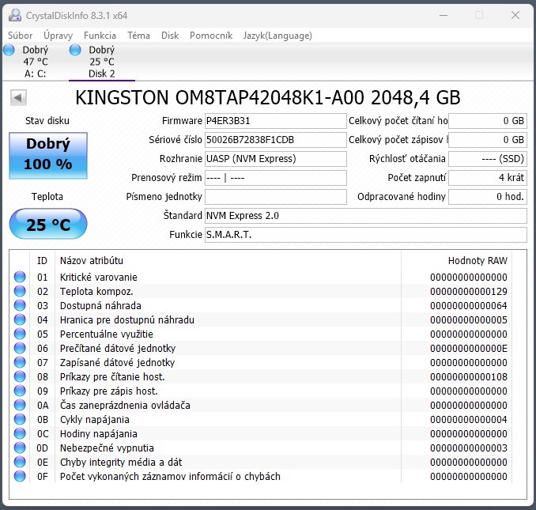Open the Téma menu
The height and width of the screenshot is (510, 536).
pyautogui.click(x=138, y=36)
